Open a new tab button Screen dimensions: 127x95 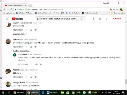point(30,6)
